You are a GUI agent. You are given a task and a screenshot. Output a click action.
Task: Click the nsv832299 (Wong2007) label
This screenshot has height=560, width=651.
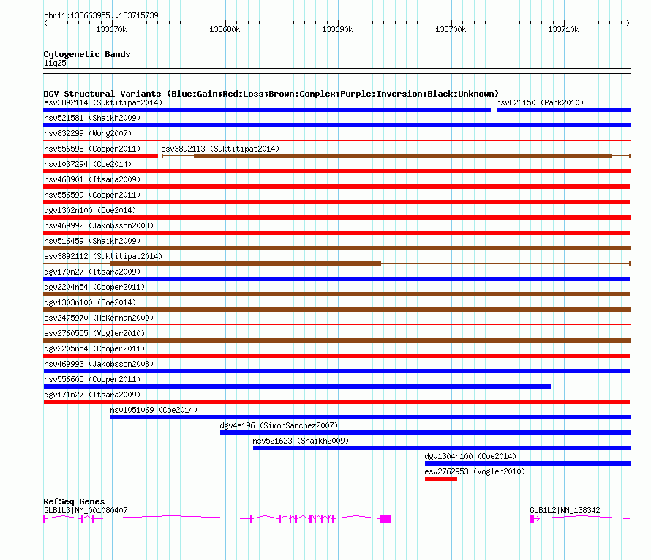coord(88,133)
